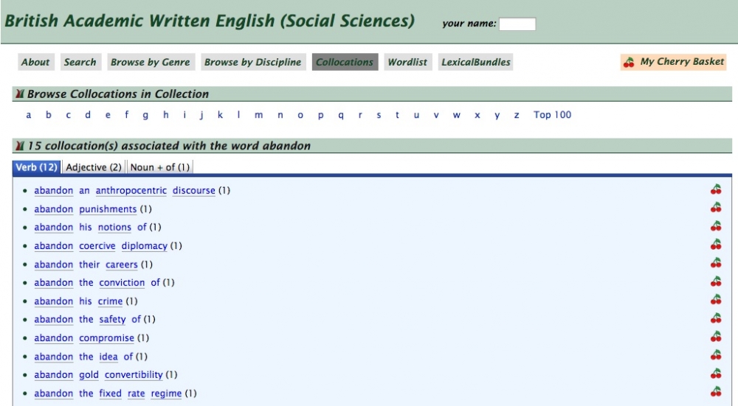
Task: Click cherry icon for 'abandon the fixed rate regime'
Action: (x=716, y=392)
